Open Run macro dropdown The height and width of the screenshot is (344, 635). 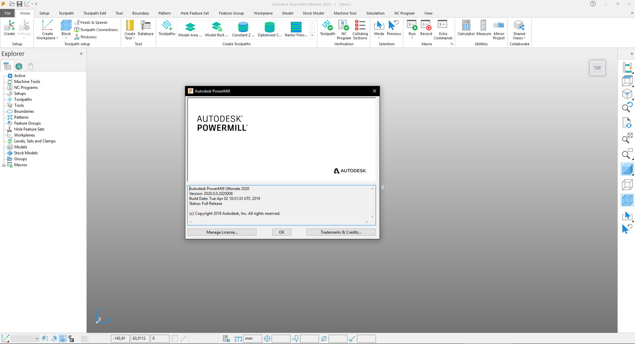(412, 38)
